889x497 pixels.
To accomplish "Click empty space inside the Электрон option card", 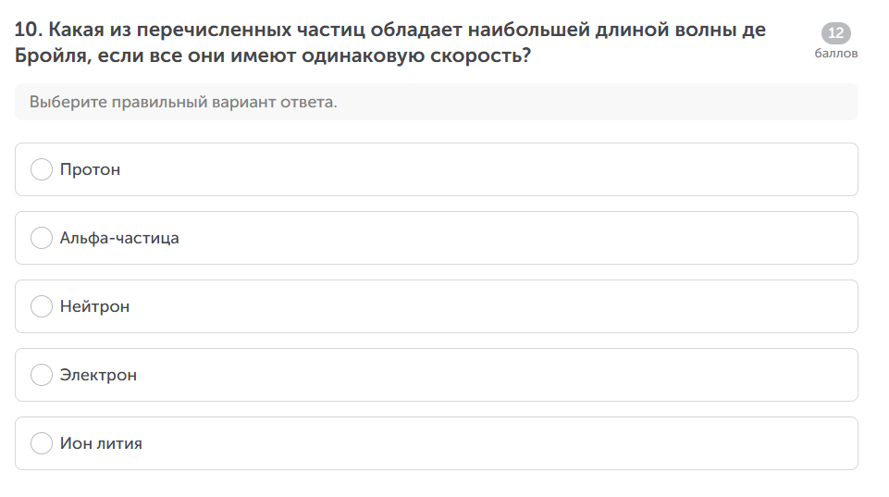I will (509, 375).
